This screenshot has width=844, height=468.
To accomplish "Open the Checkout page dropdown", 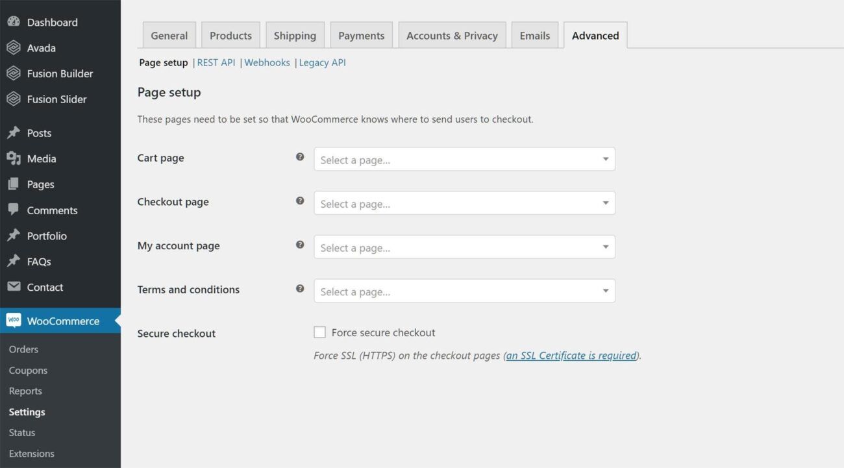I will click(x=464, y=203).
